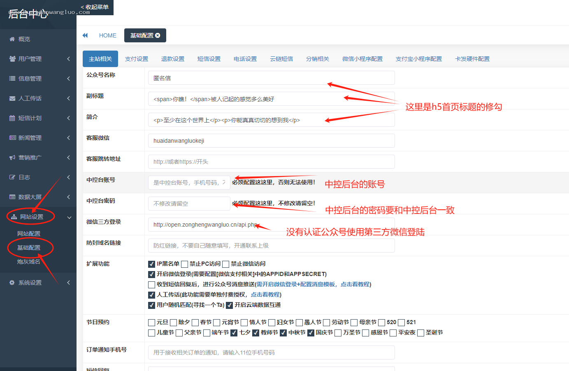Expand the 信息管理 menu chevron
569x371 pixels.
[68, 79]
